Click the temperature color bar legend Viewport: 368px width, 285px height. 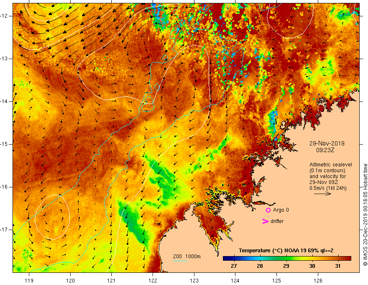click(287, 259)
